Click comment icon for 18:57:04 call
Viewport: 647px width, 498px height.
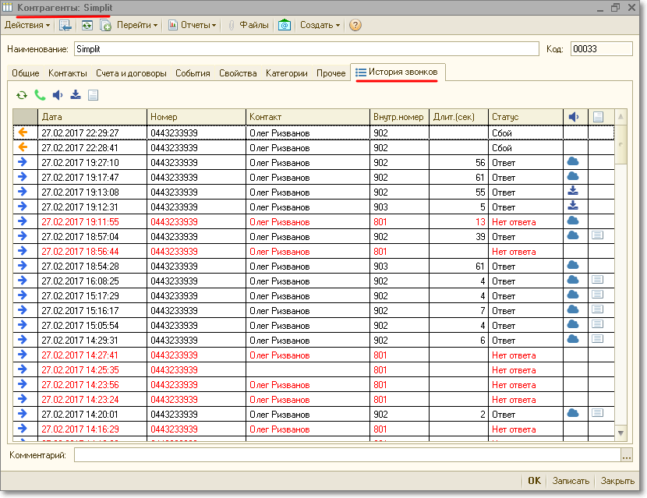tap(597, 235)
